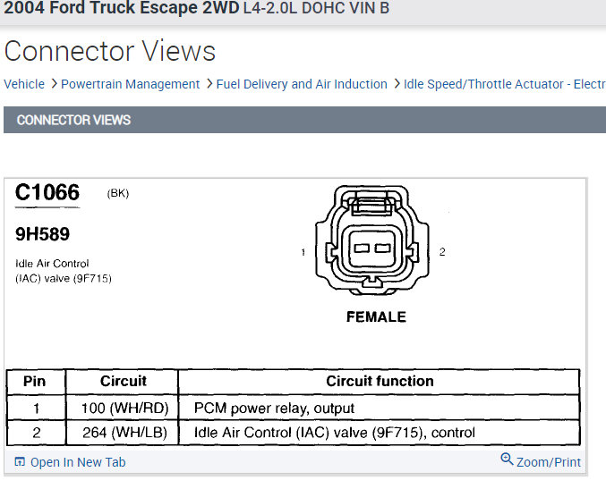Go to Powertrain Management breadcrumb
606x489 pixels.
(131, 84)
